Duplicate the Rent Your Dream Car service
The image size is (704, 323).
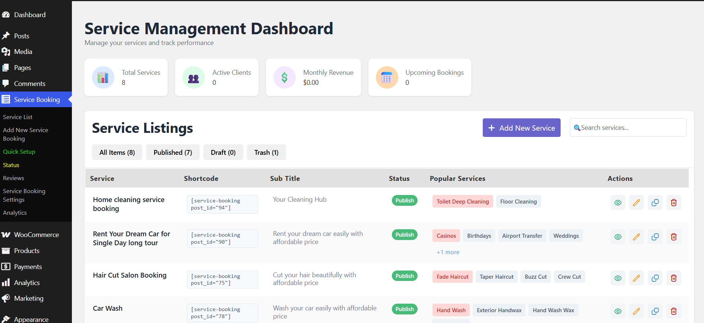click(x=655, y=237)
